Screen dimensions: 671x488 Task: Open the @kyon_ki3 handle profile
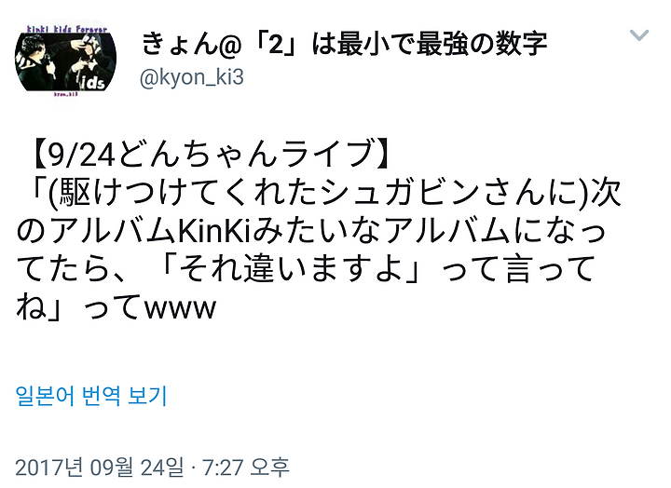(x=192, y=77)
